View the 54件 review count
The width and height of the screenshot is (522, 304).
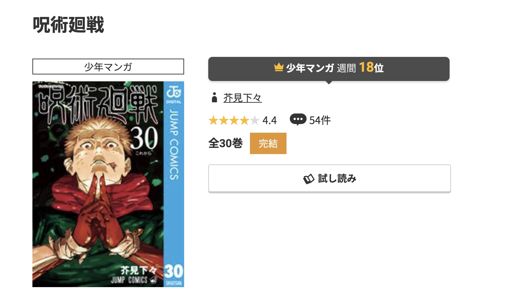click(x=320, y=120)
